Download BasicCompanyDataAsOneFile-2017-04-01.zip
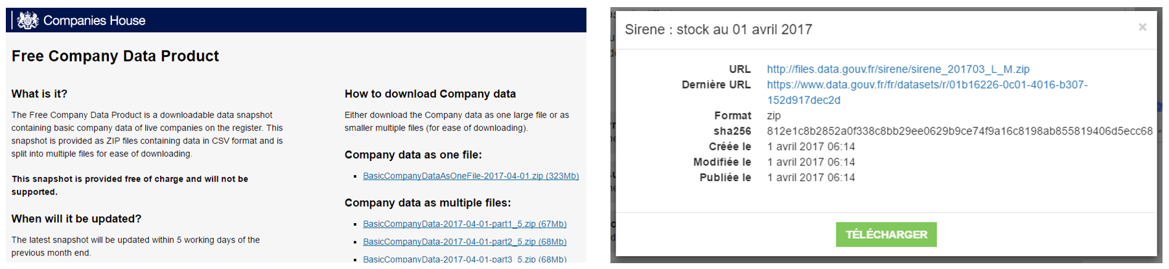 pos(470,176)
